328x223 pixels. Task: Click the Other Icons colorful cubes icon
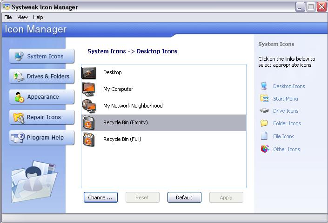pos(265,149)
